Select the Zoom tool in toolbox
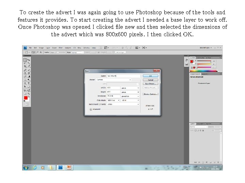 point(29,94)
